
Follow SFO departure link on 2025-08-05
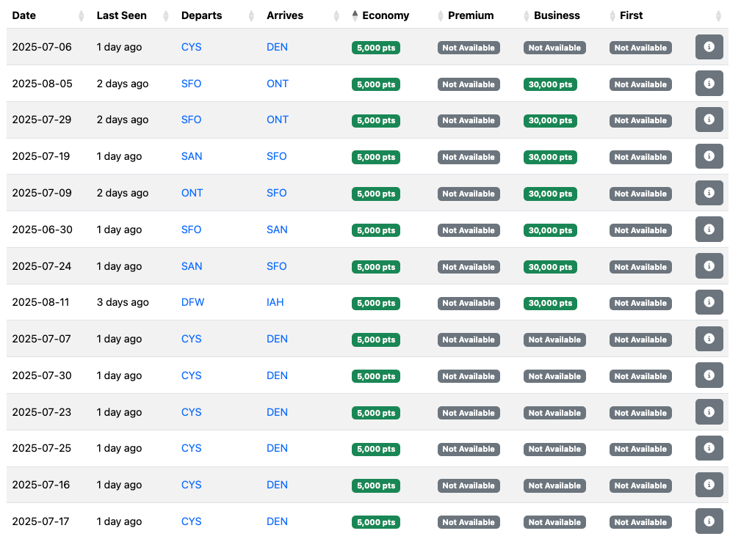tap(192, 84)
